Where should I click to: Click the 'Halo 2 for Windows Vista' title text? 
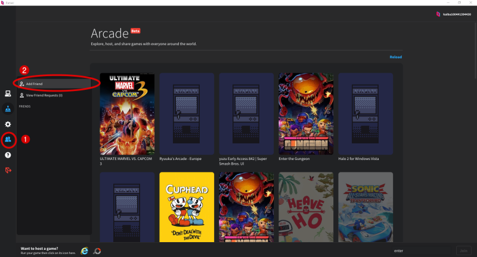click(358, 159)
